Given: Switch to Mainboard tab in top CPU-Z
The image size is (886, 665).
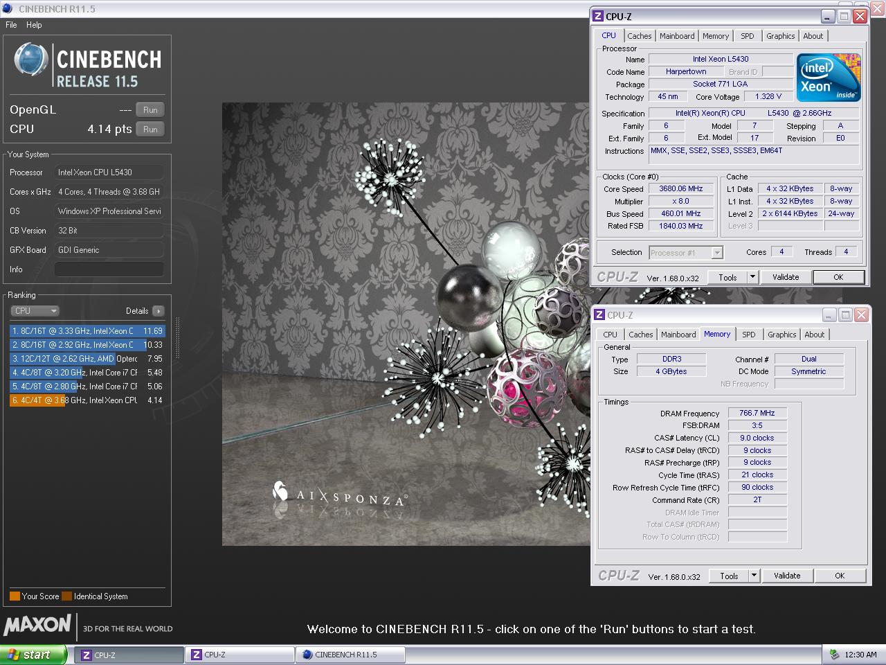Looking at the screenshot, I should (677, 36).
